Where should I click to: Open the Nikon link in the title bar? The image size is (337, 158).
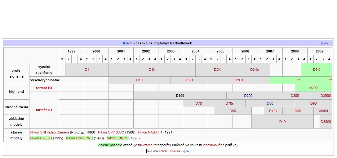[128, 43]
